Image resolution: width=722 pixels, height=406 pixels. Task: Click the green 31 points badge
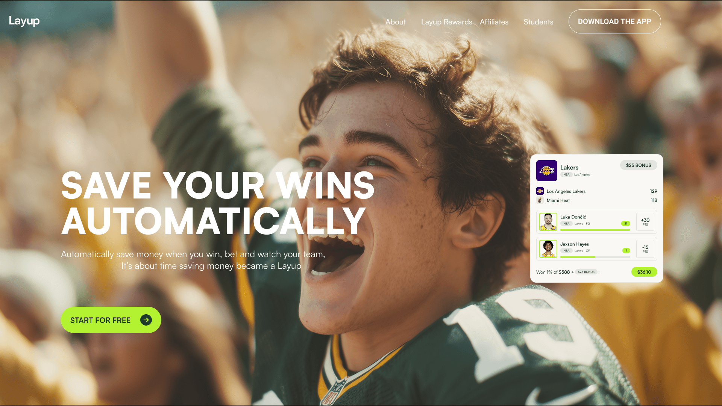point(626,223)
